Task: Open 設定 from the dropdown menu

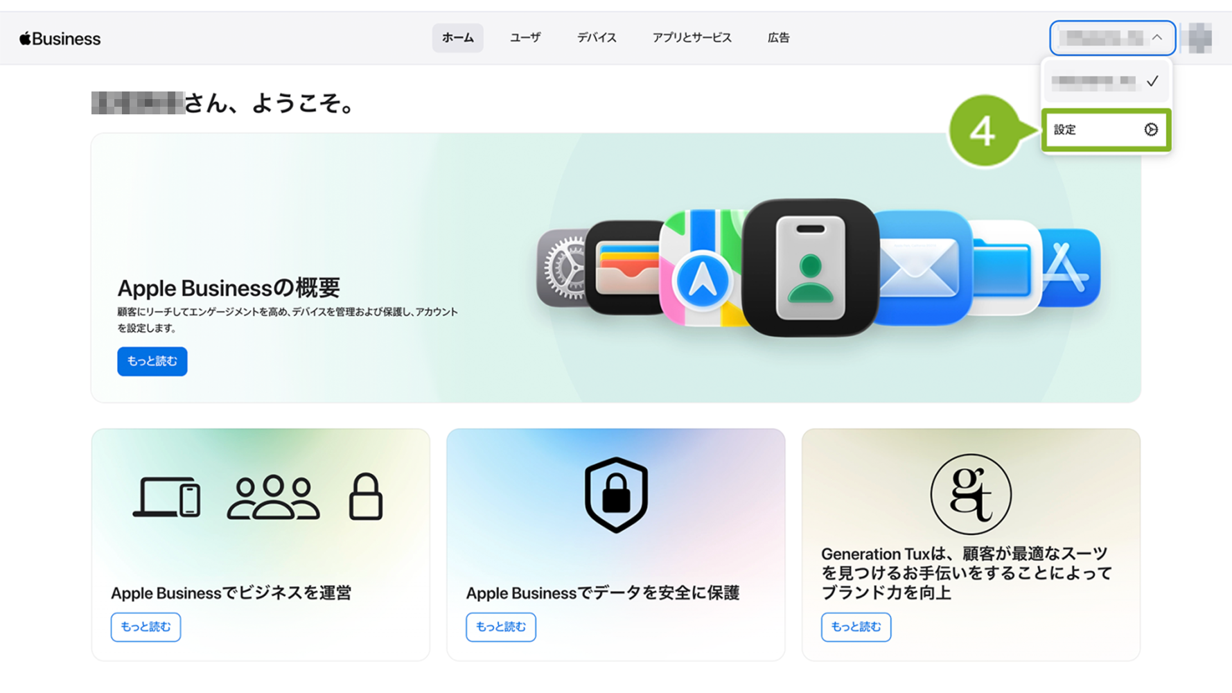Action: pos(1106,130)
